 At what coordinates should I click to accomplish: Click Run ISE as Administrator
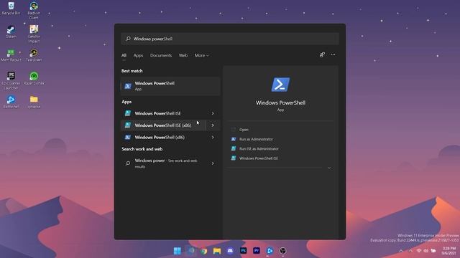point(259,148)
